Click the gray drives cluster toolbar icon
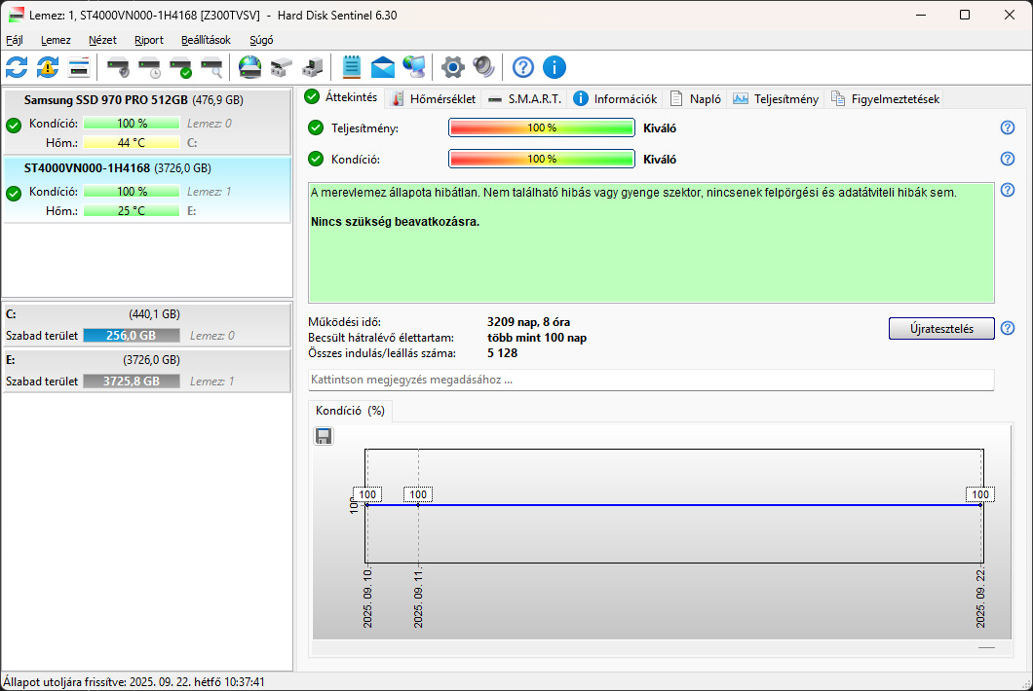1033x691 pixels. coord(282,67)
